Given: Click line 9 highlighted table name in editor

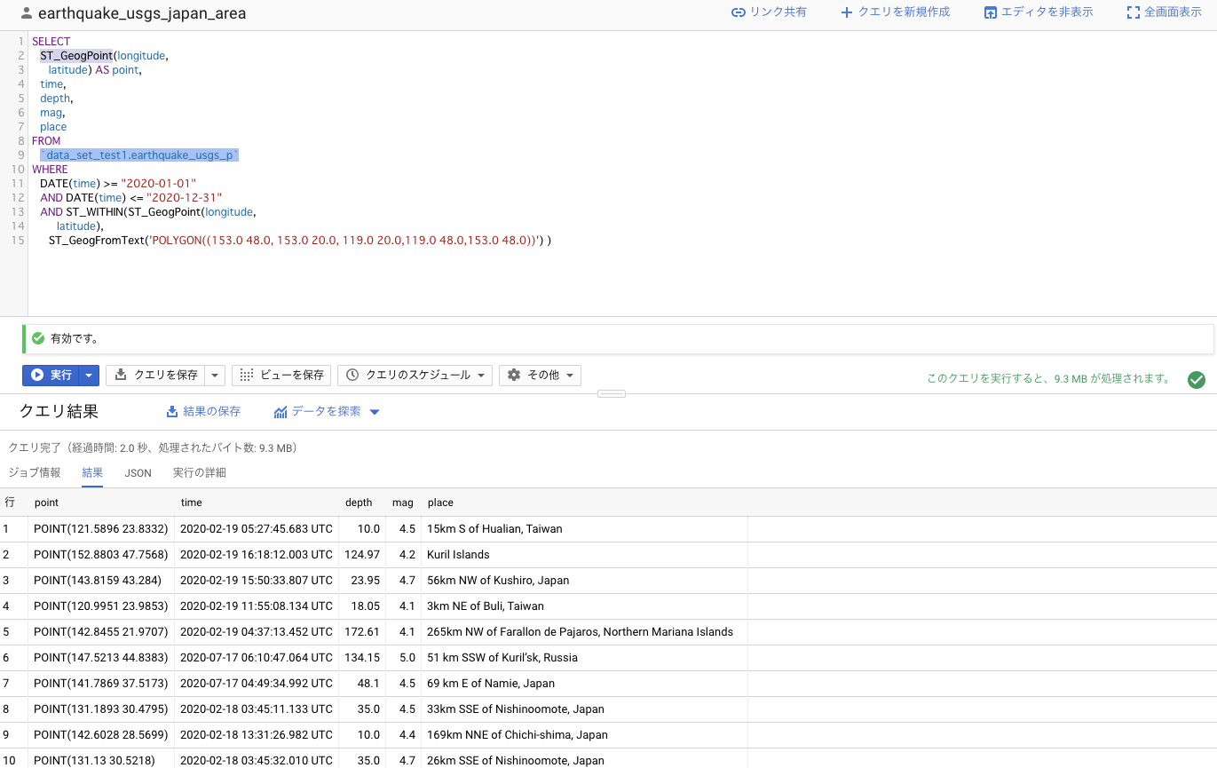Looking at the screenshot, I should 138,154.
